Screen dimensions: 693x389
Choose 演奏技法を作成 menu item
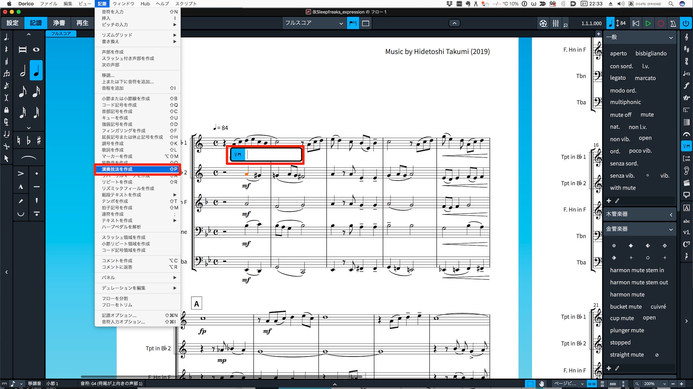pyautogui.click(x=138, y=169)
